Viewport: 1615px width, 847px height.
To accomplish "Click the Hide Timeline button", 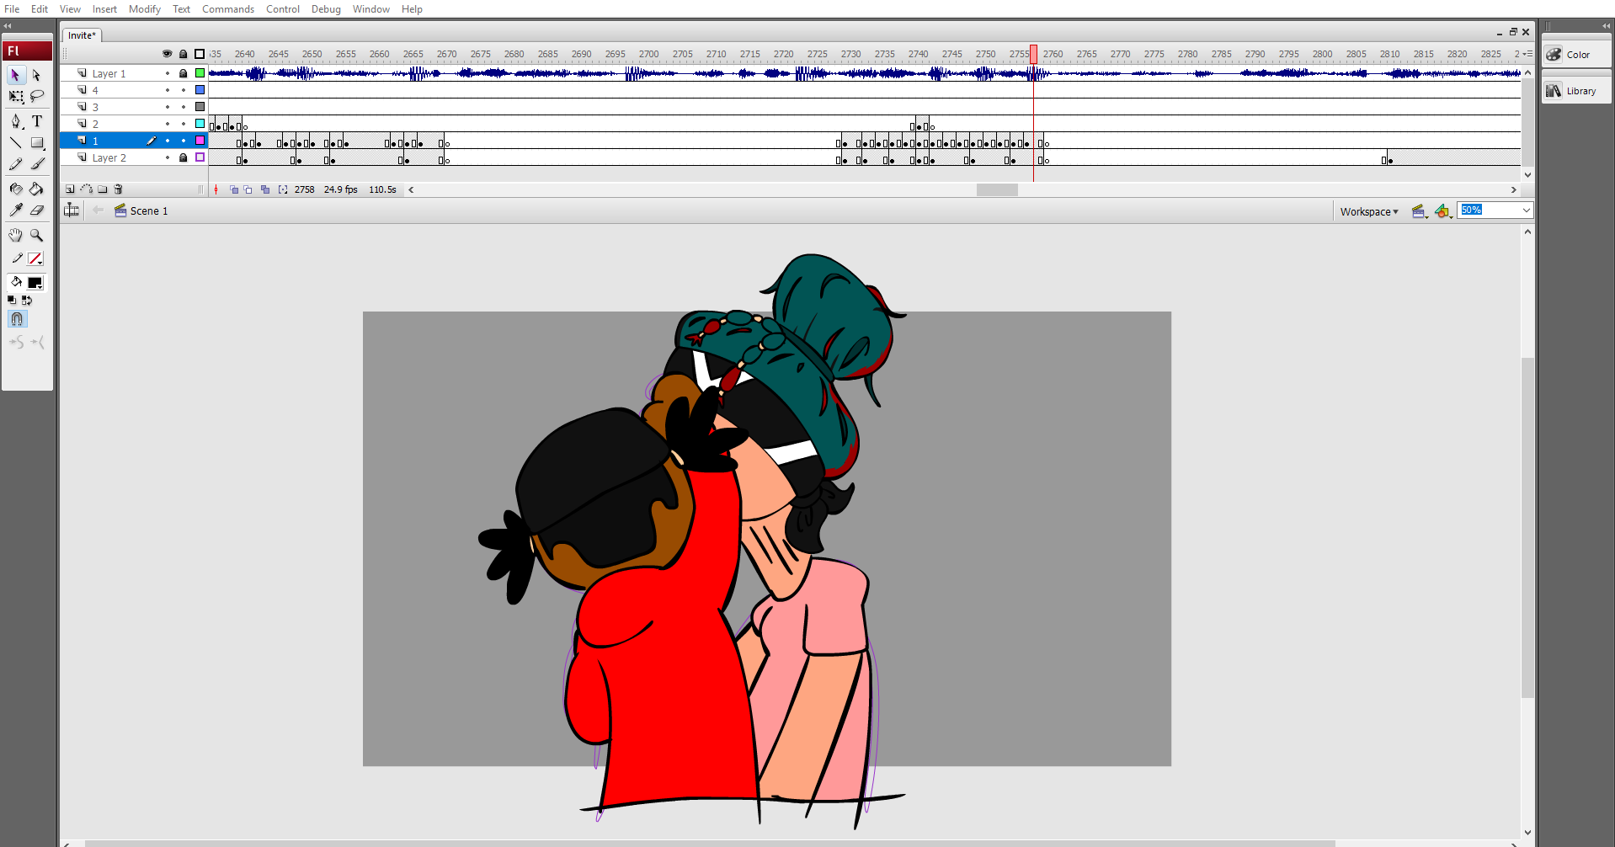I will 72,210.
